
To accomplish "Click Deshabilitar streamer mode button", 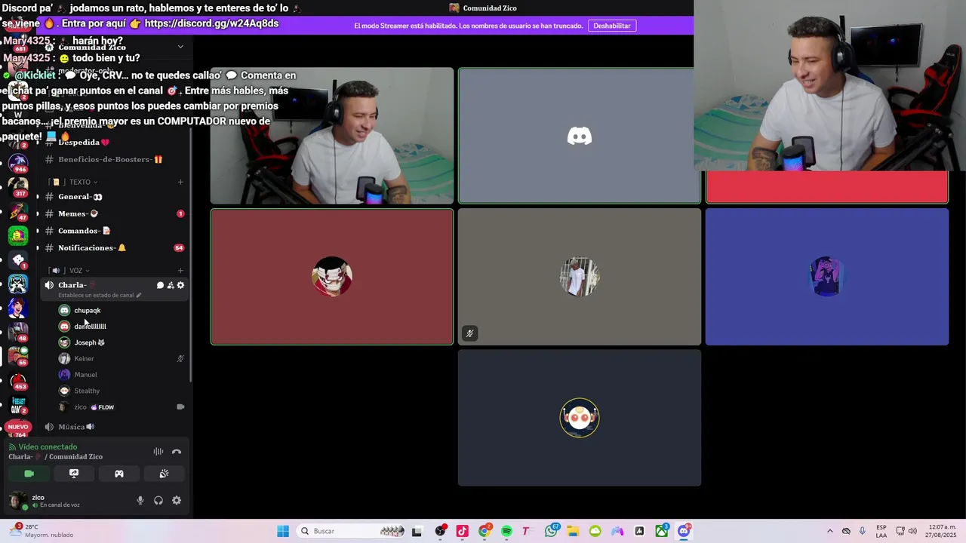I will (x=611, y=26).
